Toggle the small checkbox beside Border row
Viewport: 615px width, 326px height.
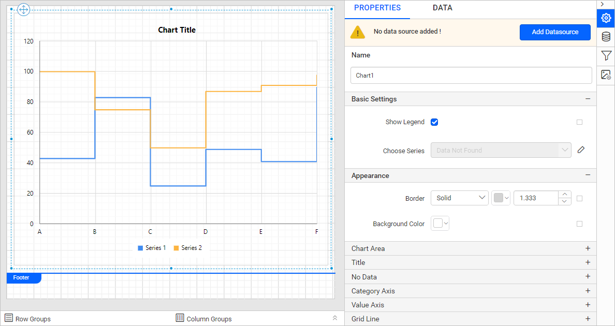point(579,198)
